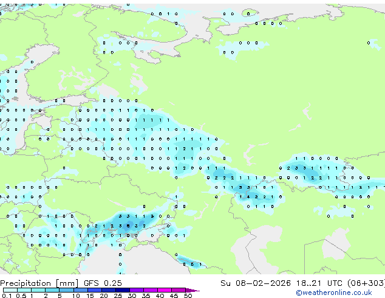Click the '0.1' legend scale label

(x=7, y=296)
